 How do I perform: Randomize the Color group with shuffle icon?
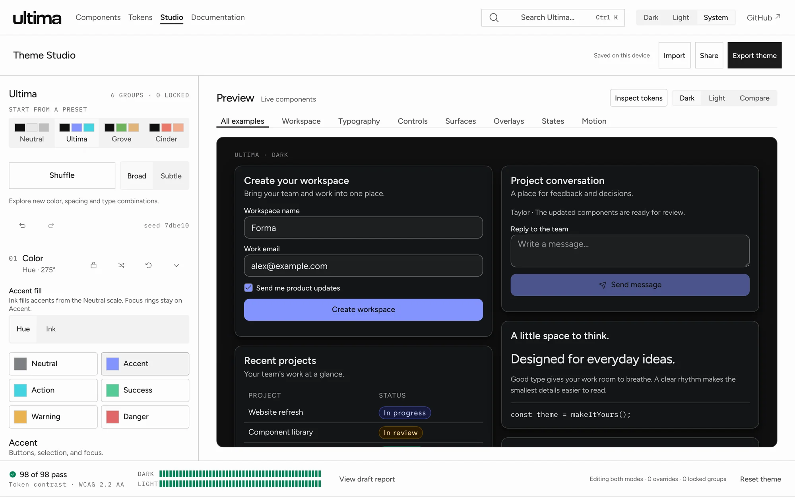click(121, 265)
